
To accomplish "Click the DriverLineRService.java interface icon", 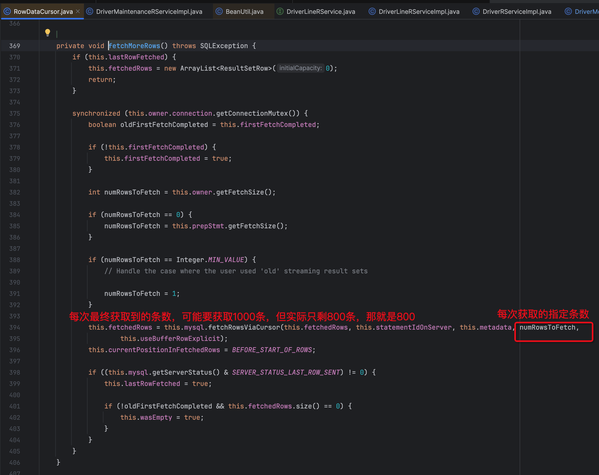I will pyautogui.click(x=280, y=12).
